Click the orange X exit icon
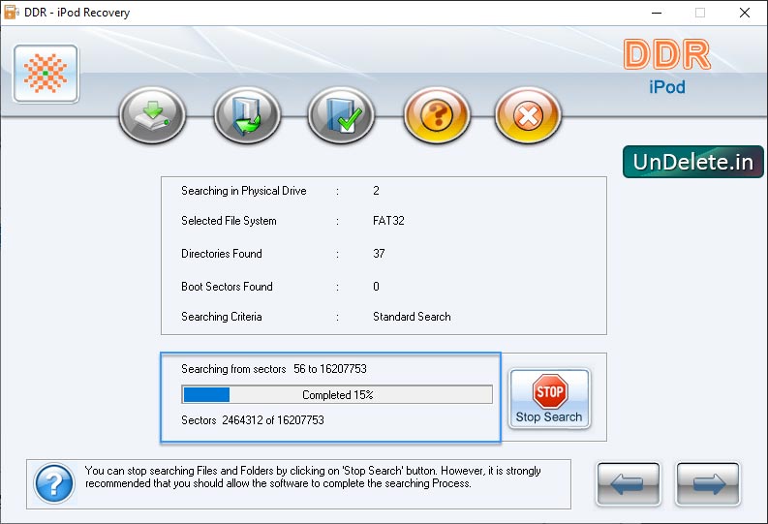 point(528,115)
